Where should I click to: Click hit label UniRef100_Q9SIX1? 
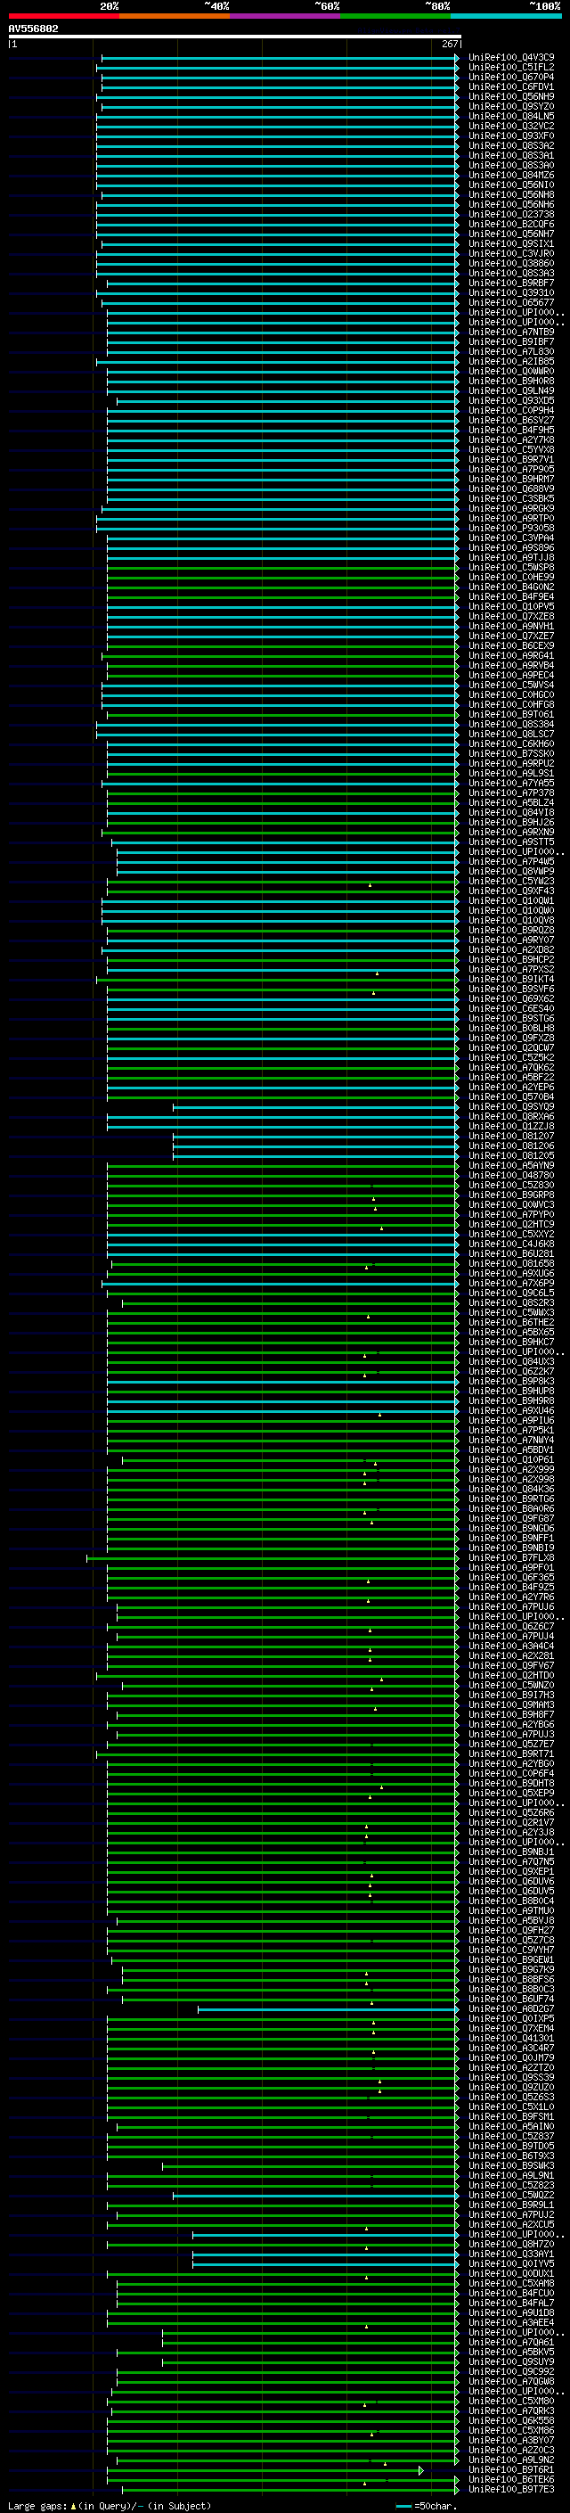coord(510,244)
